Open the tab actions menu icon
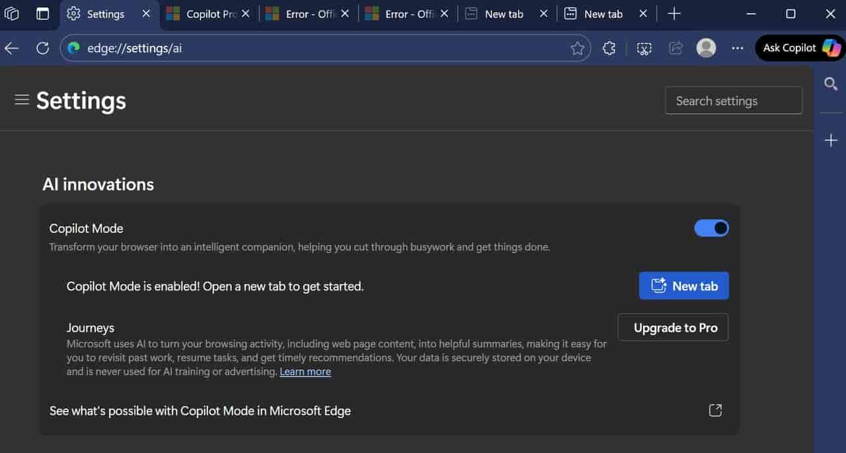The image size is (846, 453). [43, 14]
